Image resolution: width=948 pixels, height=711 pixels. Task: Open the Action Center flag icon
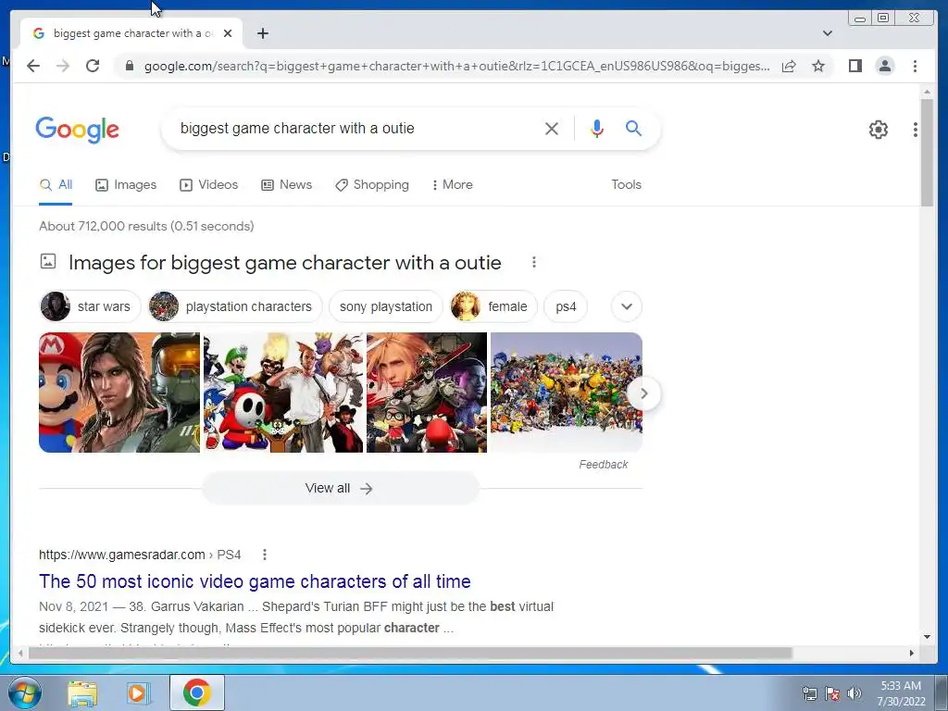pos(832,693)
